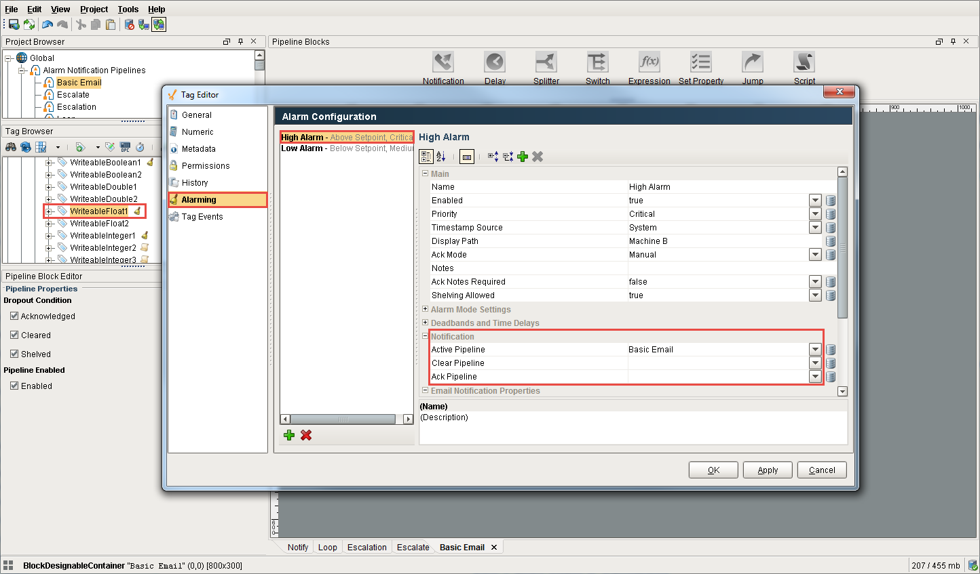Click the expand all properties icon
This screenshot has height=574, width=980.
pyautogui.click(x=493, y=157)
